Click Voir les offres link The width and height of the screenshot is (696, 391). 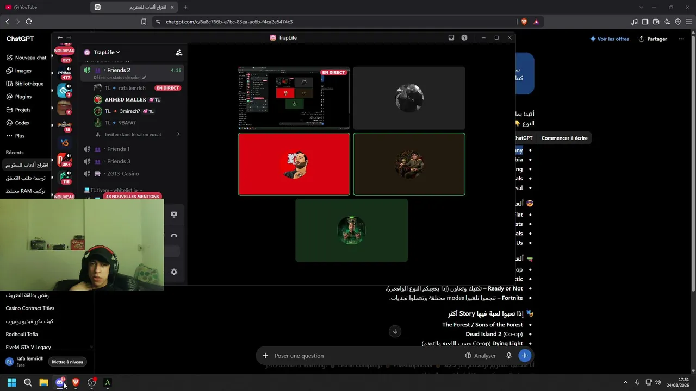(x=610, y=39)
